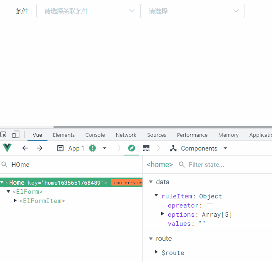Click the Vue logo icon

coord(7,148)
